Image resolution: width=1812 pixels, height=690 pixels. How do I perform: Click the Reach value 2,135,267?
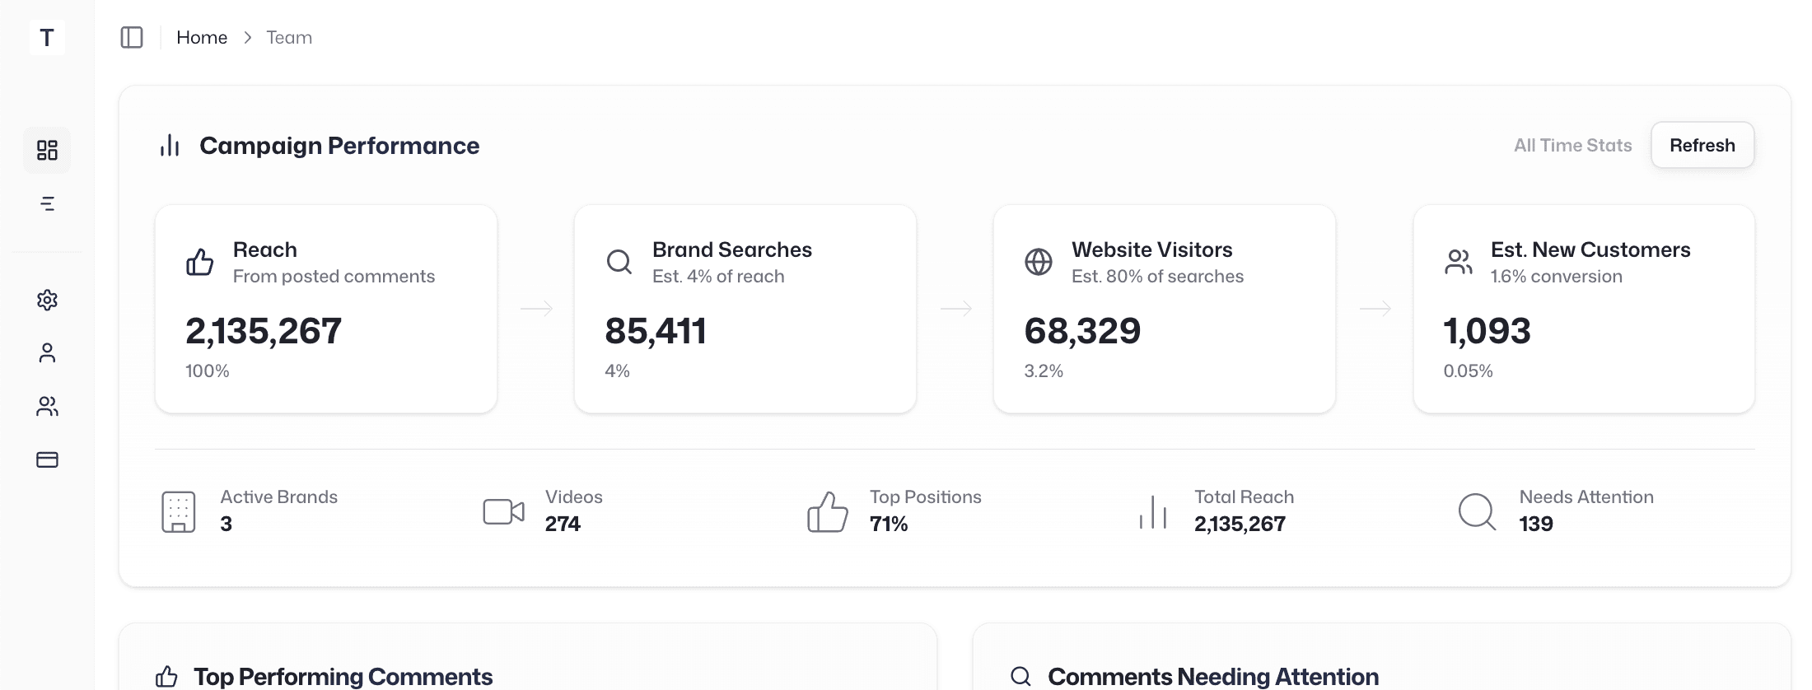click(264, 331)
